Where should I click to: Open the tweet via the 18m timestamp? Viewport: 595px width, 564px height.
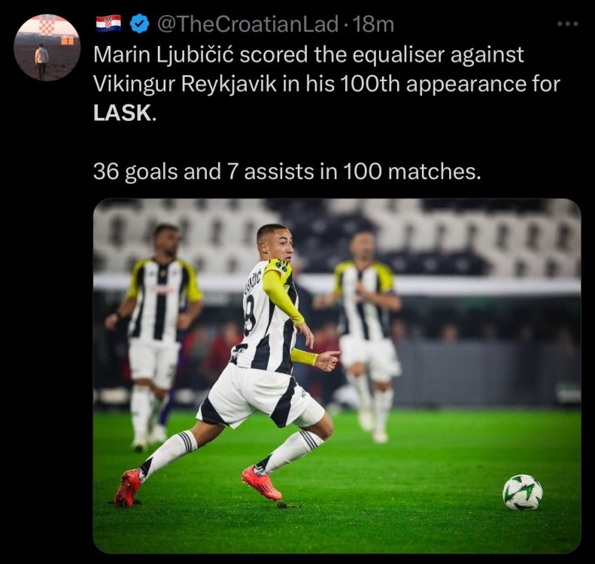pyautogui.click(x=374, y=24)
